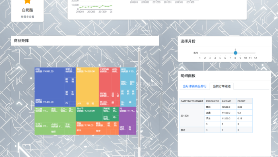Select the 意大利 tile in red group
This screenshot has width=278, height=157.
105,103
